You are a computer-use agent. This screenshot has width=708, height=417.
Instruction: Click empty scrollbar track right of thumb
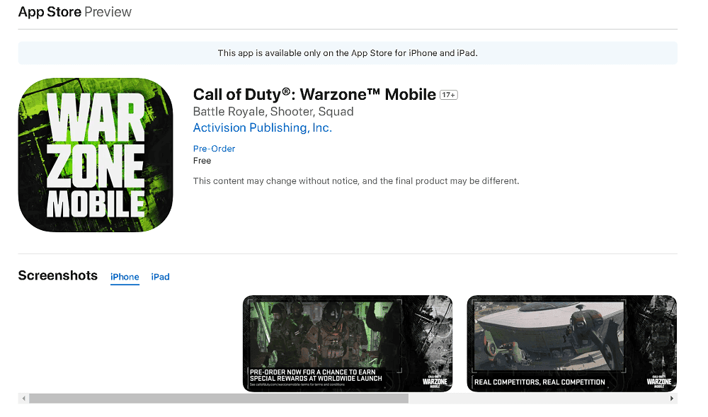[x=537, y=399]
